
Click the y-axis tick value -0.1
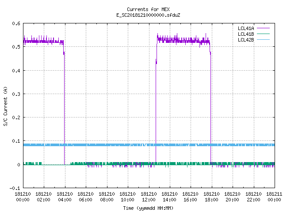coord(15,188)
